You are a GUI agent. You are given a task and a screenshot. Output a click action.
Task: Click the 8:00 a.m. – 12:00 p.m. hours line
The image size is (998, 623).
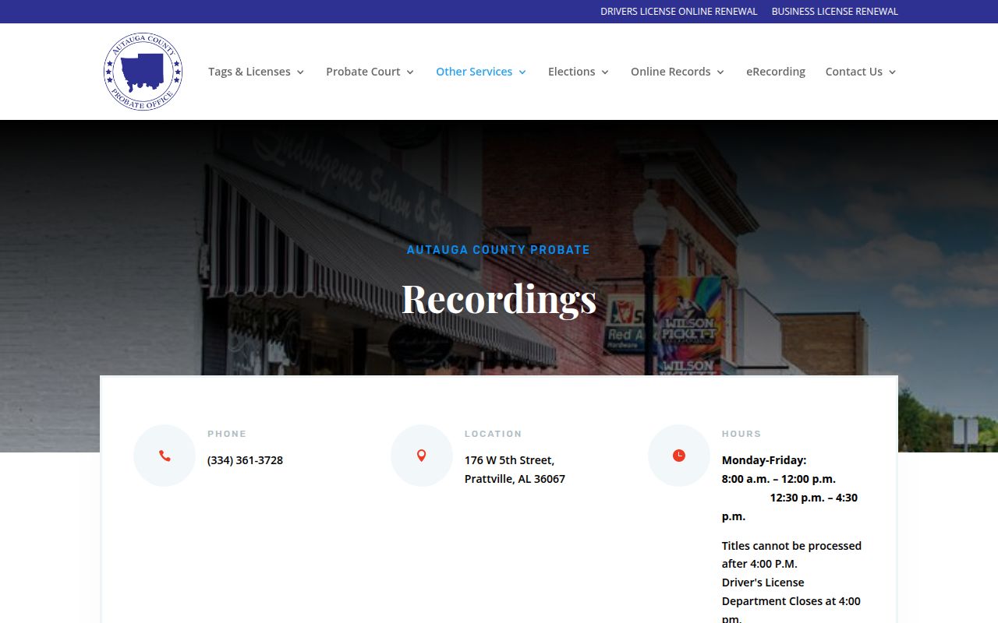coord(779,479)
